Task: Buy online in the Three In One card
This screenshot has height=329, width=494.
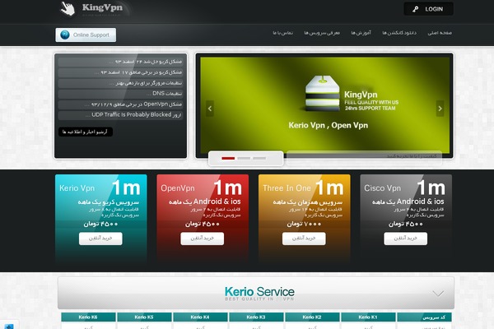Action: point(304,239)
